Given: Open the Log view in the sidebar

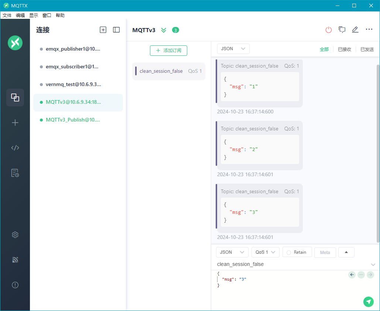Looking at the screenshot, I should coord(15,173).
